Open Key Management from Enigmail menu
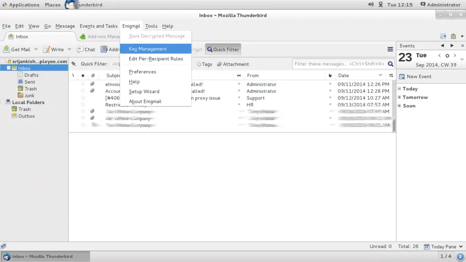 click(156, 49)
